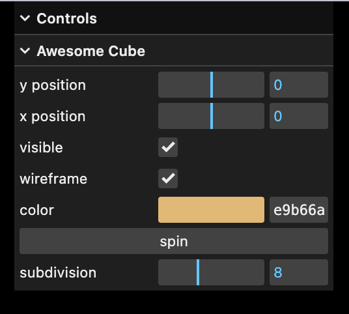349x314 pixels.
Task: Click the subdivision label text
Action: click(58, 272)
